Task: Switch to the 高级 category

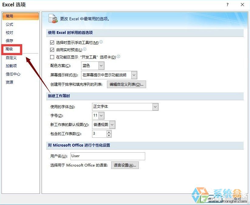Action: [9, 49]
